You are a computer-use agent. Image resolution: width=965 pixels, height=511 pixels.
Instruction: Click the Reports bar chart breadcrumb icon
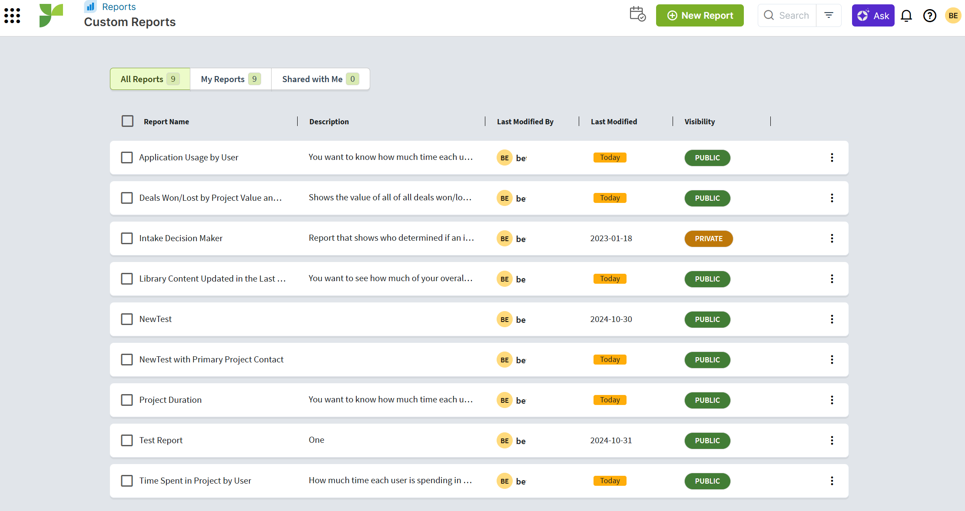(90, 7)
